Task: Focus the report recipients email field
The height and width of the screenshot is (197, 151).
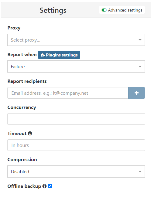Action: point(68,93)
